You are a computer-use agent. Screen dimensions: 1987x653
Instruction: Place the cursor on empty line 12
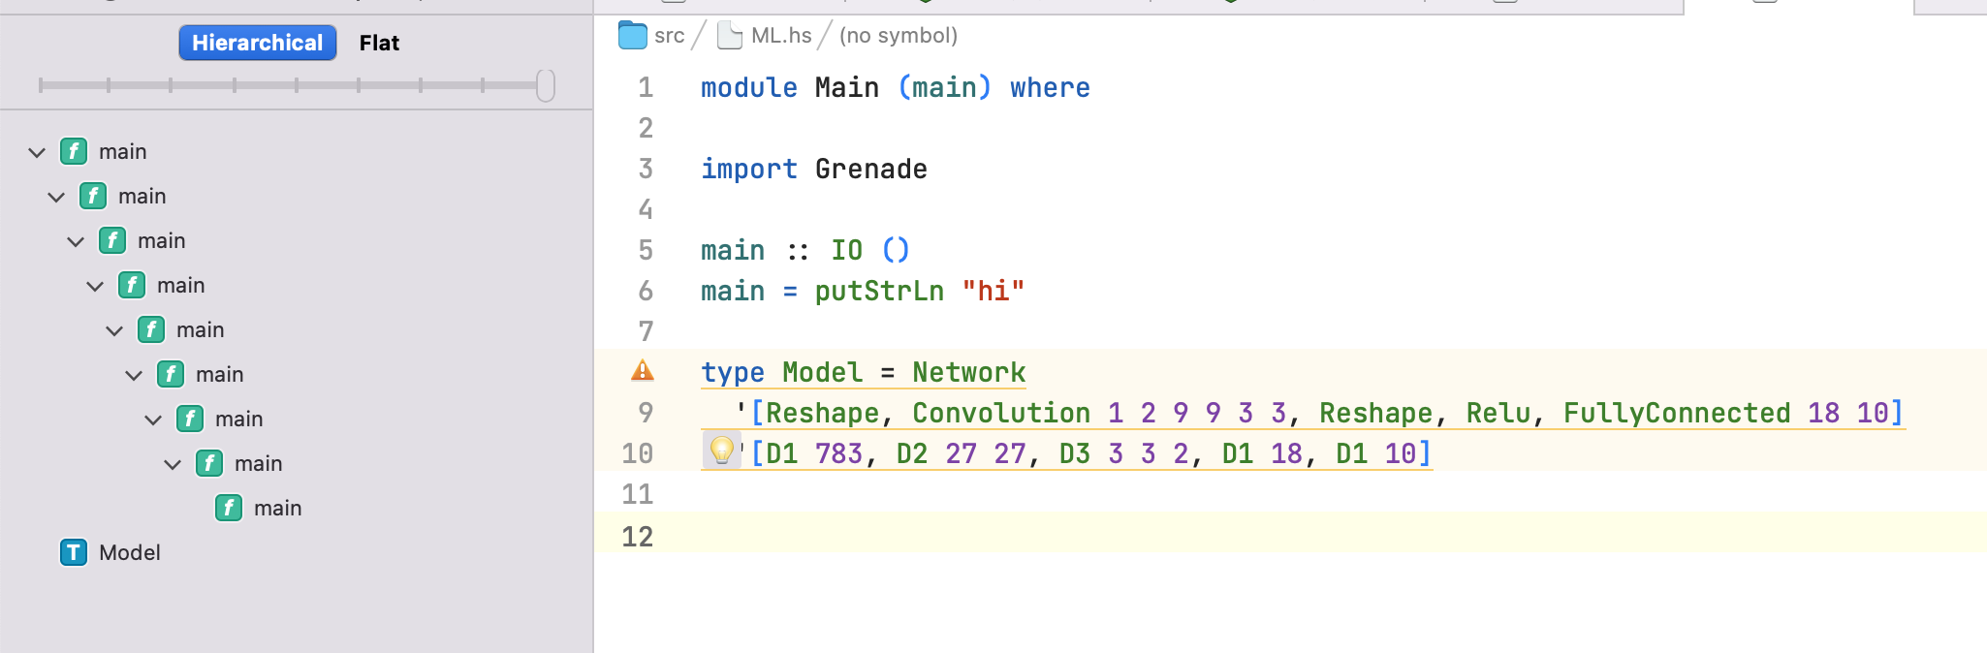click(1290, 536)
